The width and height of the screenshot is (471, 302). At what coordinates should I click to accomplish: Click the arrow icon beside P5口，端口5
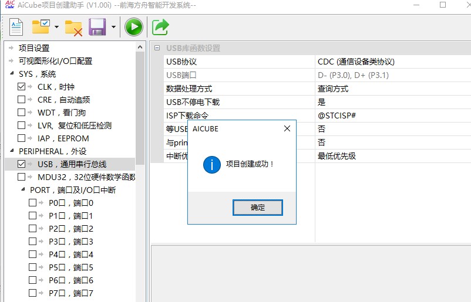(x=41, y=267)
